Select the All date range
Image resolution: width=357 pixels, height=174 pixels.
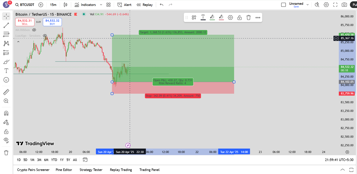pos(75,160)
